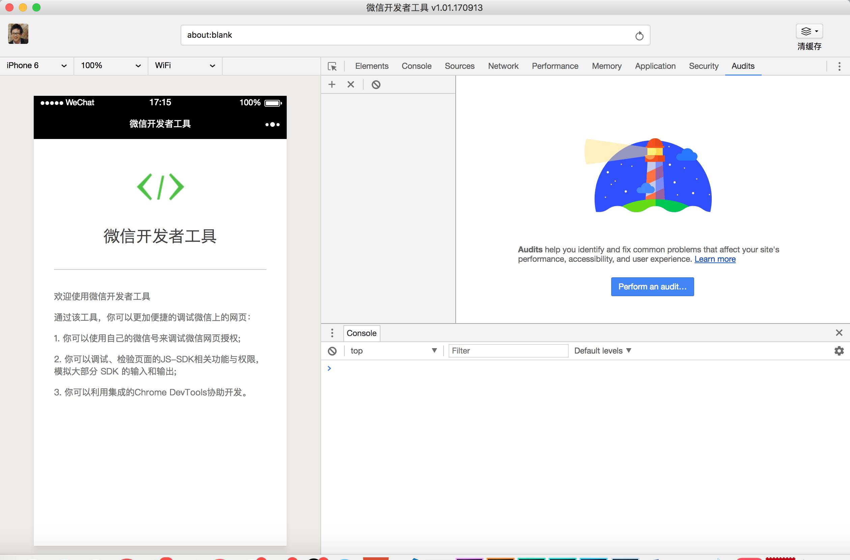Click the plus icon in the Audits sidebar

click(332, 85)
